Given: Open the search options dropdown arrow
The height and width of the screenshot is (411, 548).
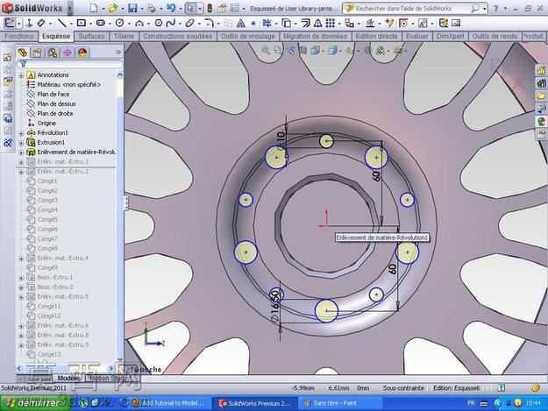Looking at the screenshot, I should coord(485,9).
